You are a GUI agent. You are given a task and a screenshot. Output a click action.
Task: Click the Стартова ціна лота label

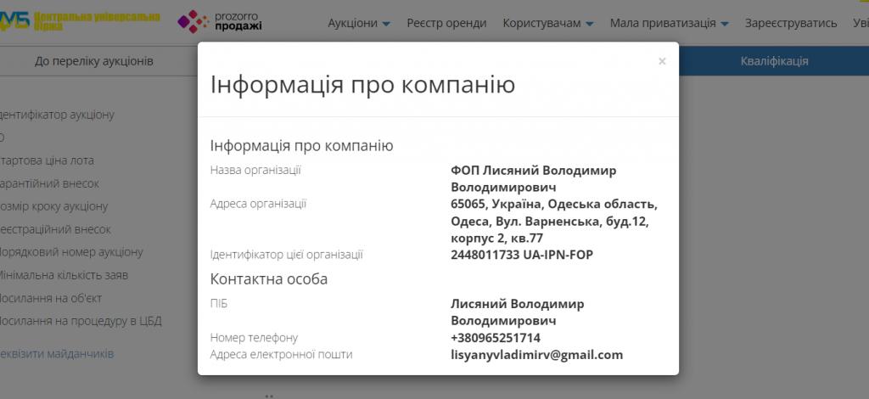click(x=48, y=160)
